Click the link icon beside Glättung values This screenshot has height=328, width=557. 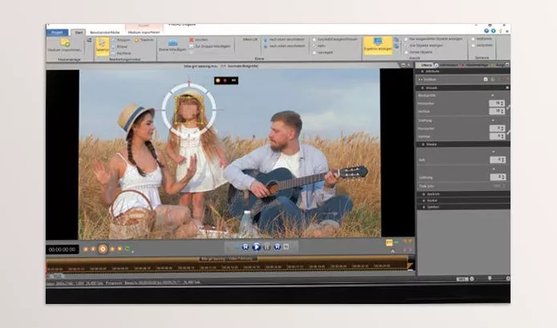(508, 132)
